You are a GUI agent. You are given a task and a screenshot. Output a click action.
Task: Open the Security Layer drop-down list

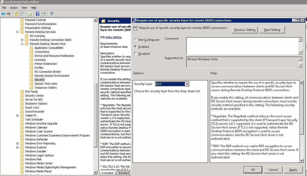187,84
